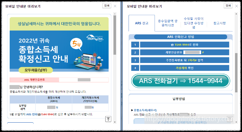Click left window scrollbar up arrow
Image resolution: width=242 pixels, height=132 pixels.
click(x=115, y=14)
